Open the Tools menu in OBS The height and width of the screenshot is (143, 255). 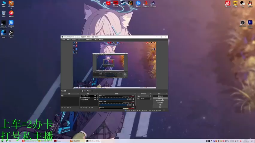95,39
